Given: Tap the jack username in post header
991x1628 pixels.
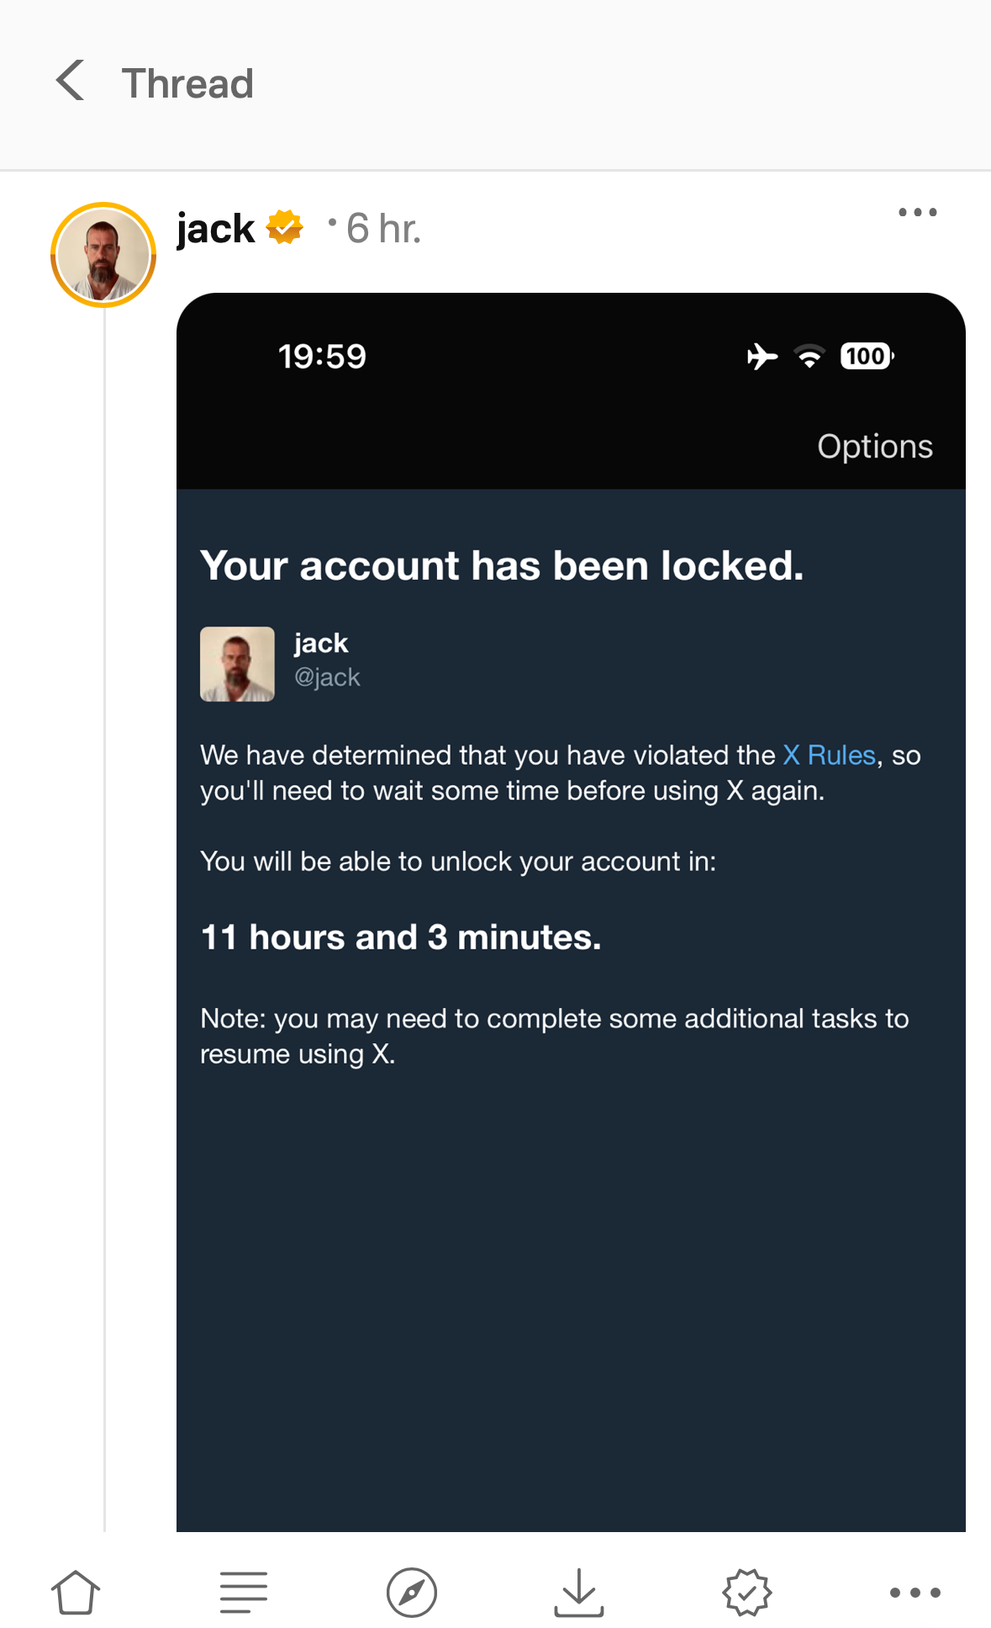Looking at the screenshot, I should click(x=216, y=228).
